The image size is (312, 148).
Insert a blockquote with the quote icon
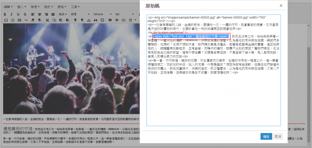[96, 20]
